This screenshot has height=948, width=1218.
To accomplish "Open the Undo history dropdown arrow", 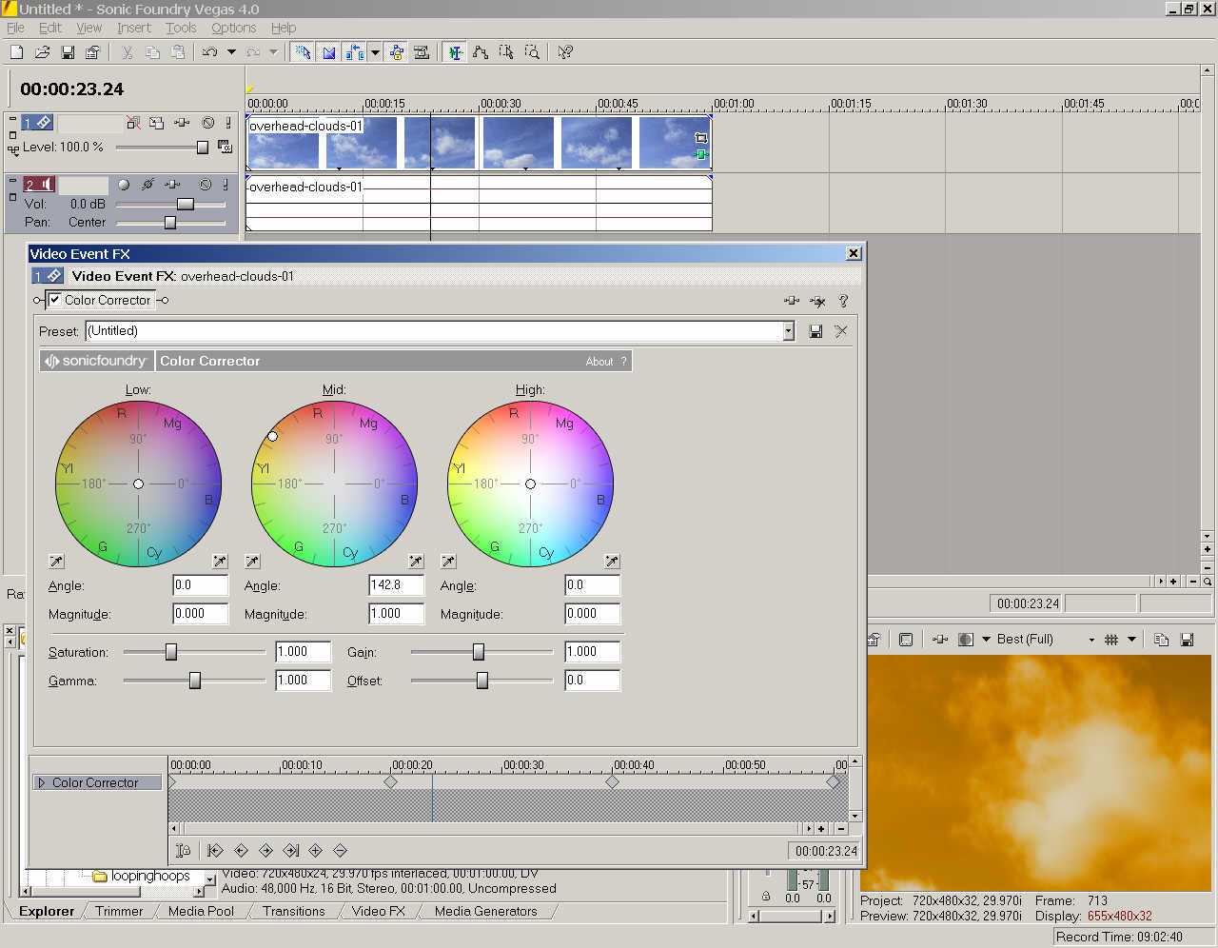I will coord(231,52).
